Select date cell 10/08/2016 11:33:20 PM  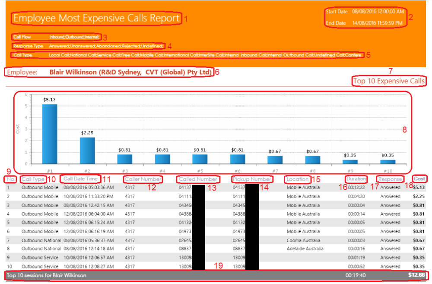click(89, 196)
